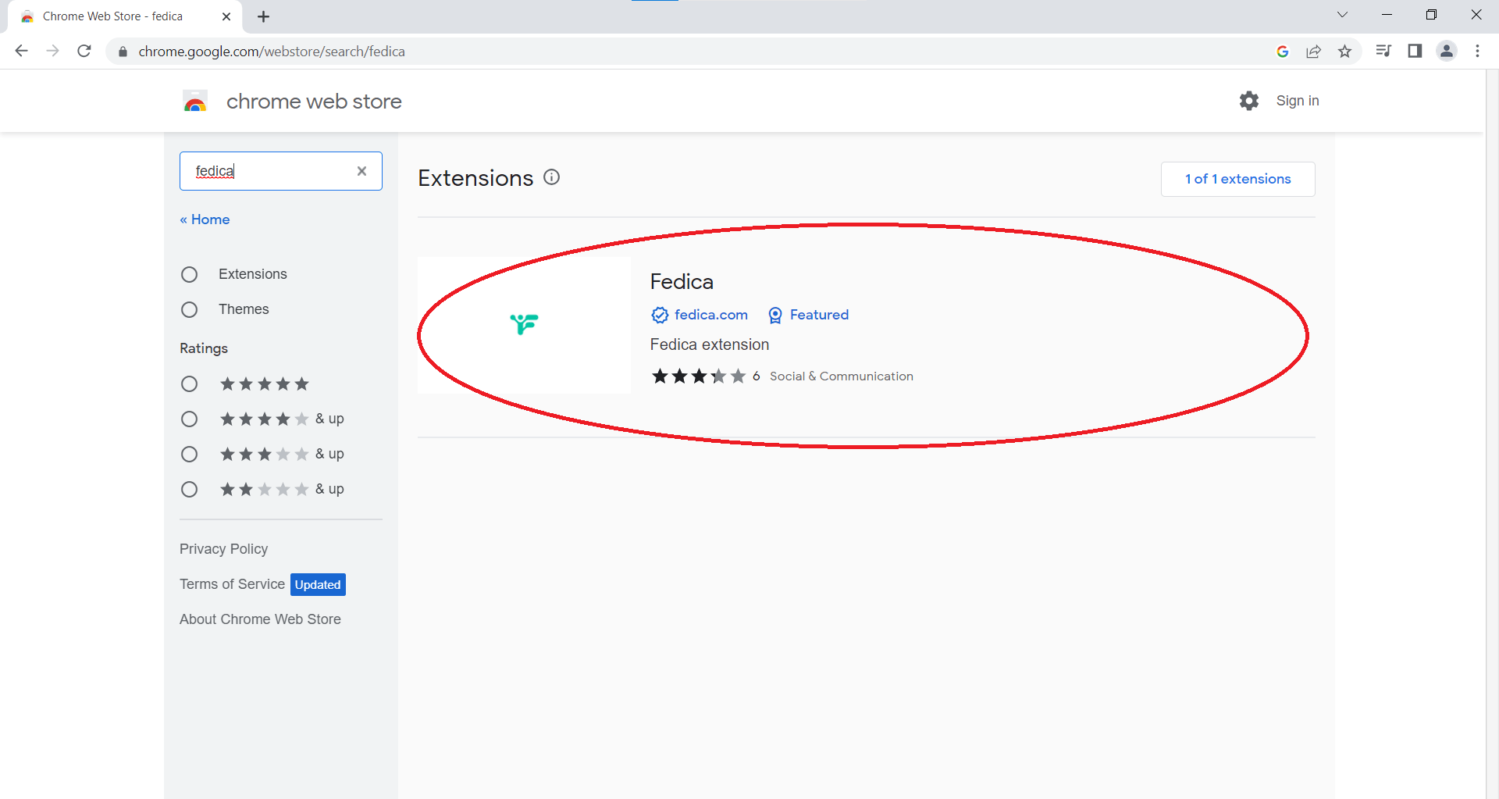Screen dimensions: 1499x799
Task: Open the side panel control
Action: click(x=1415, y=51)
